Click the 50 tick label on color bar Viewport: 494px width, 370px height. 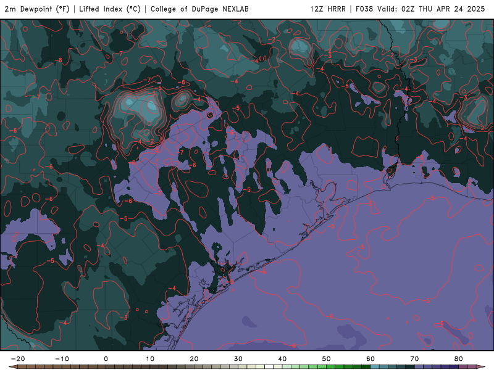[327, 359]
